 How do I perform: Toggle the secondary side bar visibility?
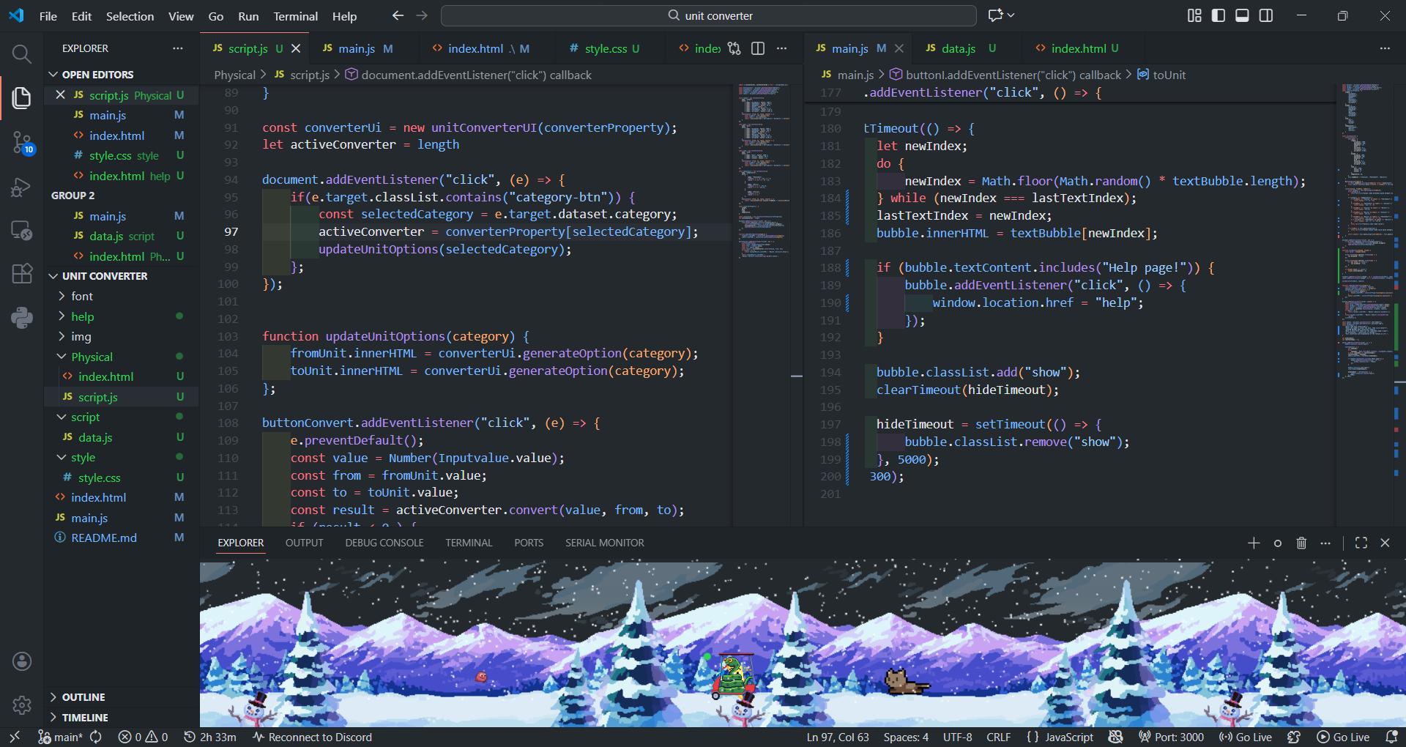coord(1266,15)
